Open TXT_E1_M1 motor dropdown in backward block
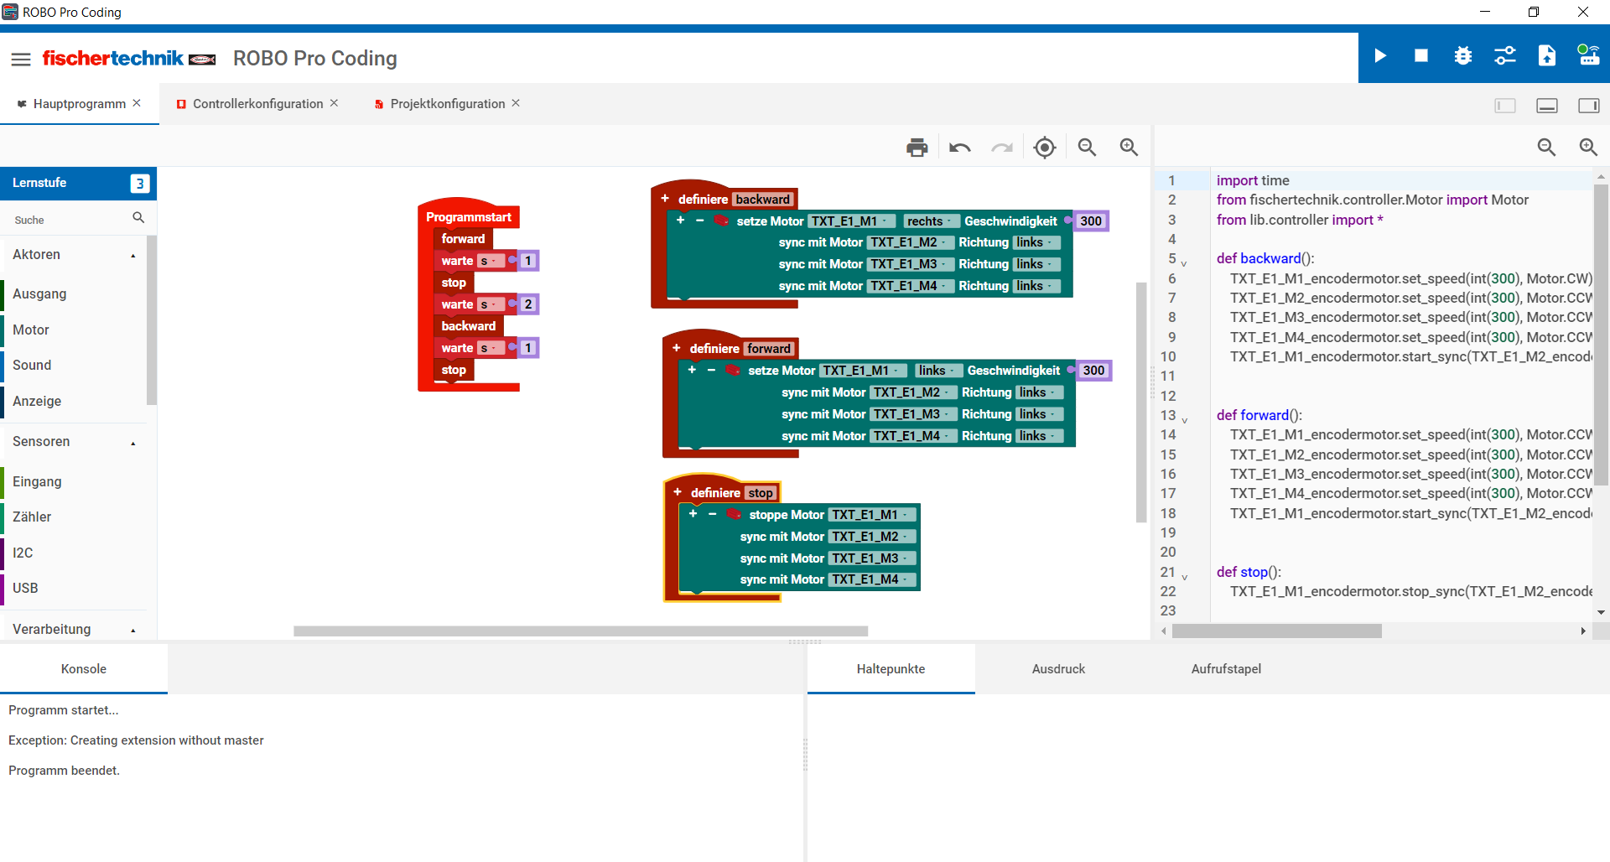Screen dimensions: 1610x862 point(851,221)
